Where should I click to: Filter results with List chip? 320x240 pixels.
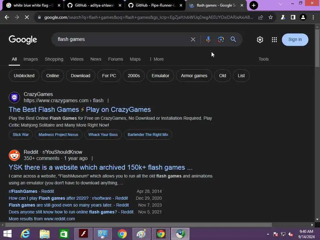pyautogui.click(x=241, y=76)
